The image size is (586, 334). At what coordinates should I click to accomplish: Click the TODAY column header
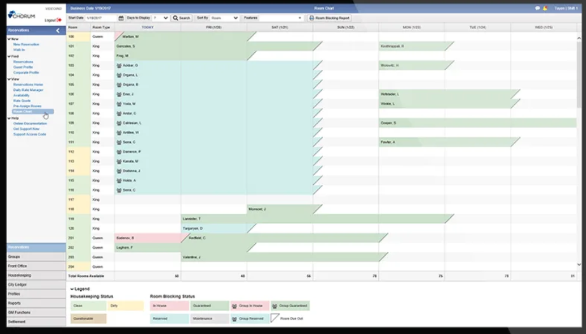(147, 27)
